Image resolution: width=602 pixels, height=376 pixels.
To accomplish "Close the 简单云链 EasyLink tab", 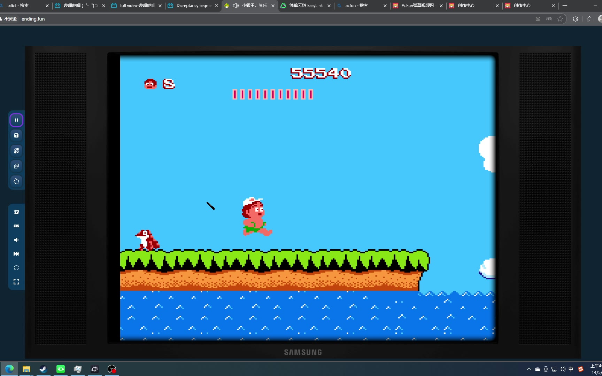I will pos(329,6).
